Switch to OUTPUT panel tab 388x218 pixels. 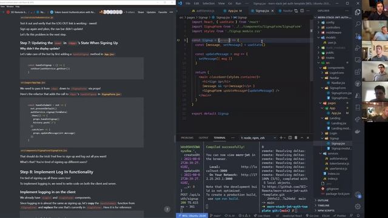click(204, 137)
